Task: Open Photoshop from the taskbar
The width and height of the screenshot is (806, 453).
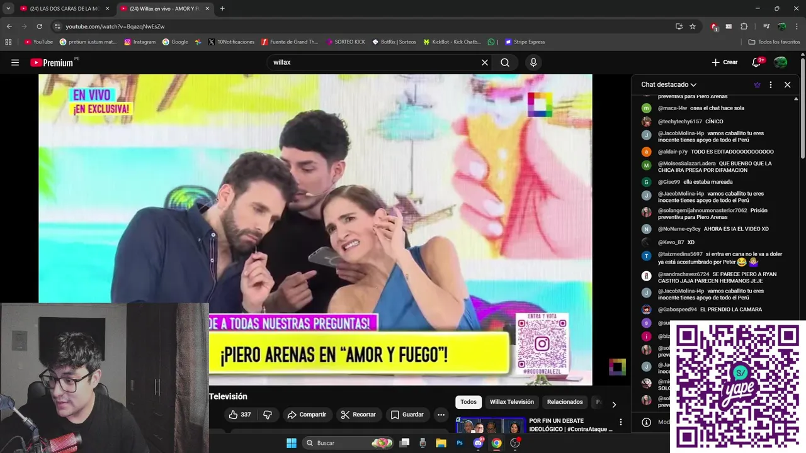Action: 459,443
